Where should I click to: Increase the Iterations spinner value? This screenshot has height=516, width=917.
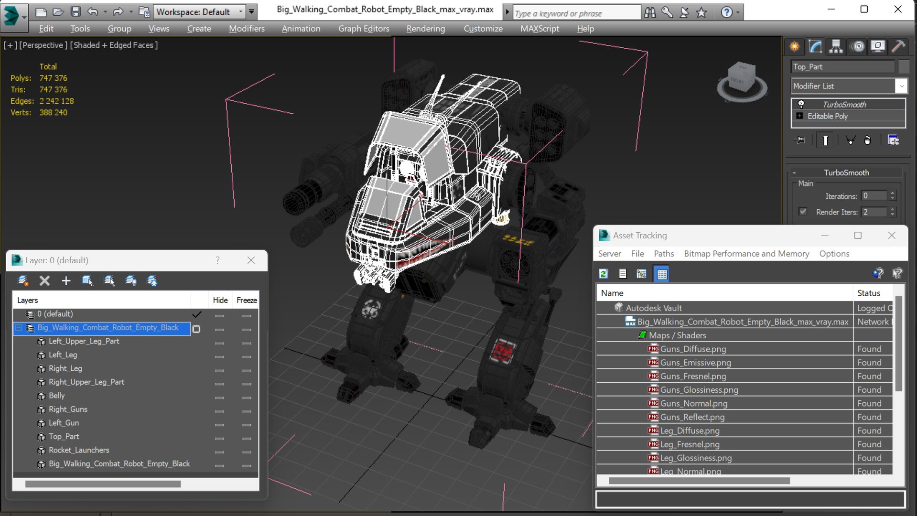[892, 193]
